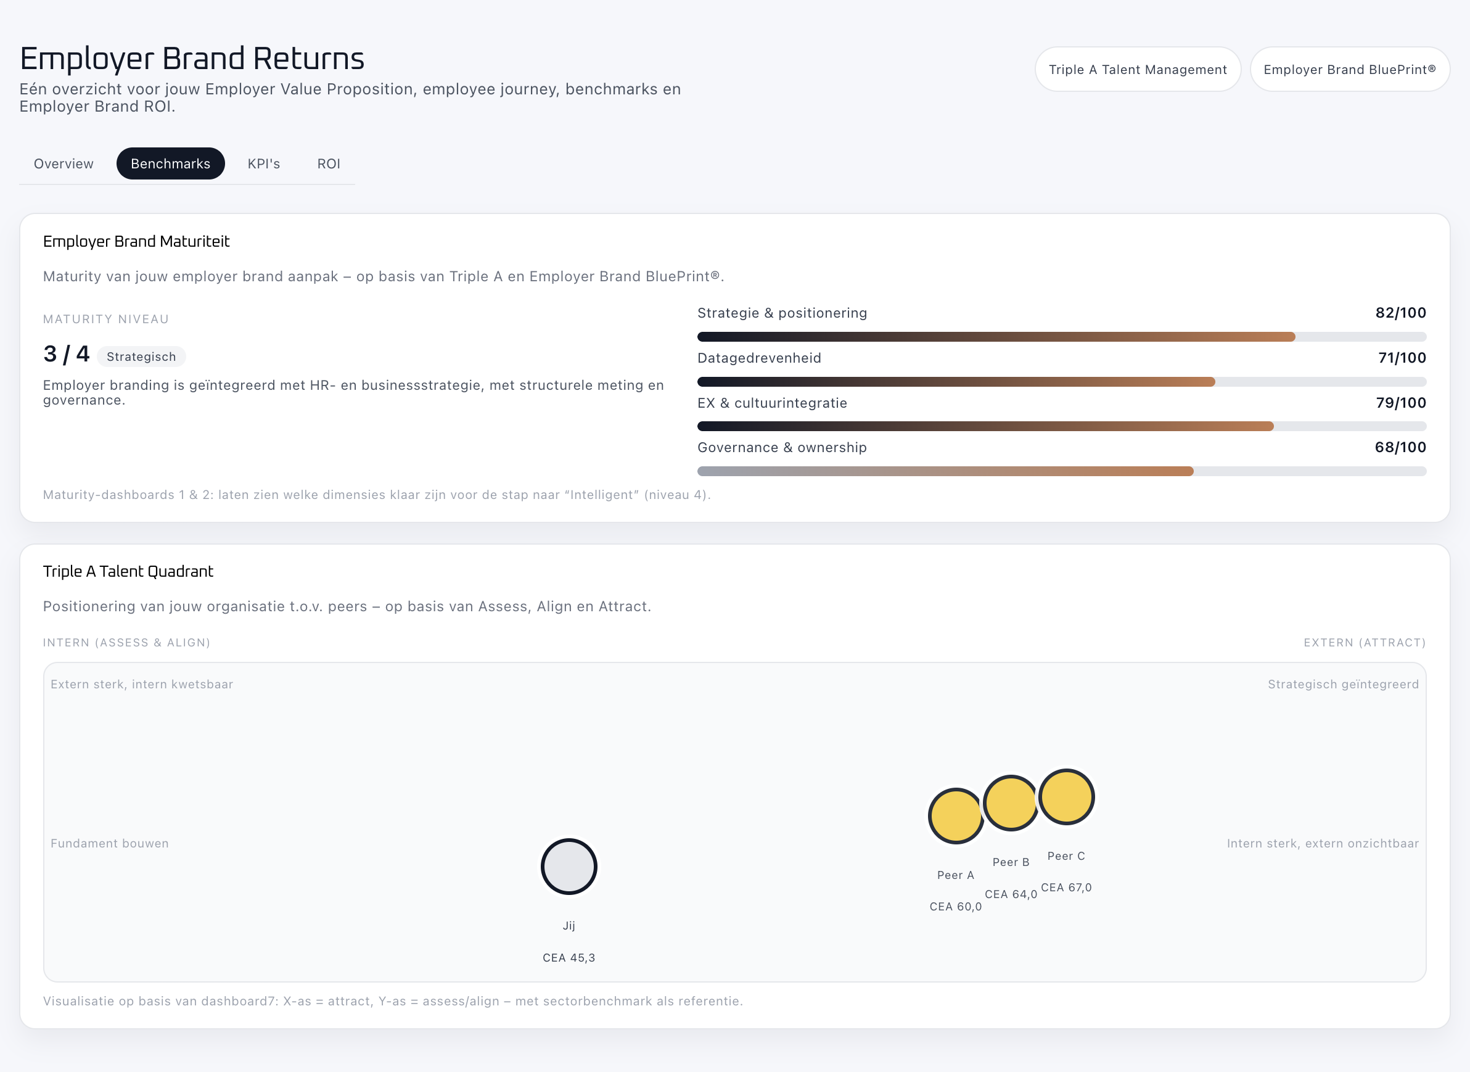Click the Jij gray circle marker
The width and height of the screenshot is (1470, 1072).
click(x=569, y=866)
